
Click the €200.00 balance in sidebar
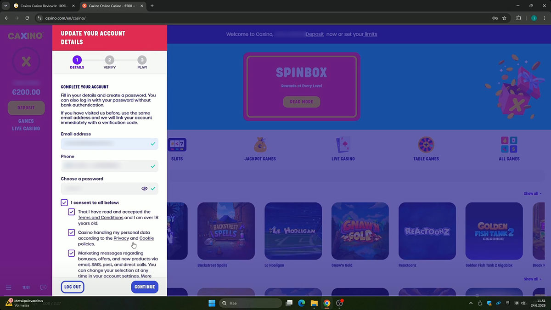point(26,92)
